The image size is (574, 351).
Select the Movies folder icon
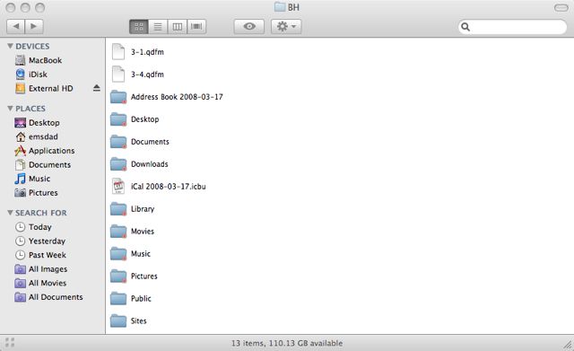click(x=118, y=232)
